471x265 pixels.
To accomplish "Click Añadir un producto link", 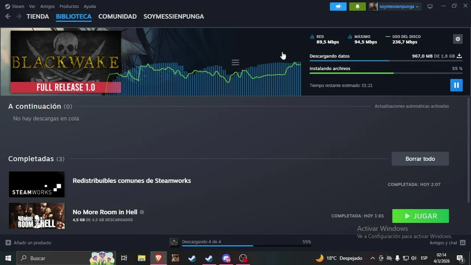I will [32, 243].
